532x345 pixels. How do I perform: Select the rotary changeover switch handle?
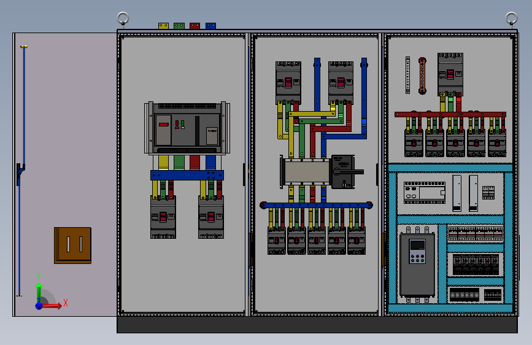[x=350, y=172]
